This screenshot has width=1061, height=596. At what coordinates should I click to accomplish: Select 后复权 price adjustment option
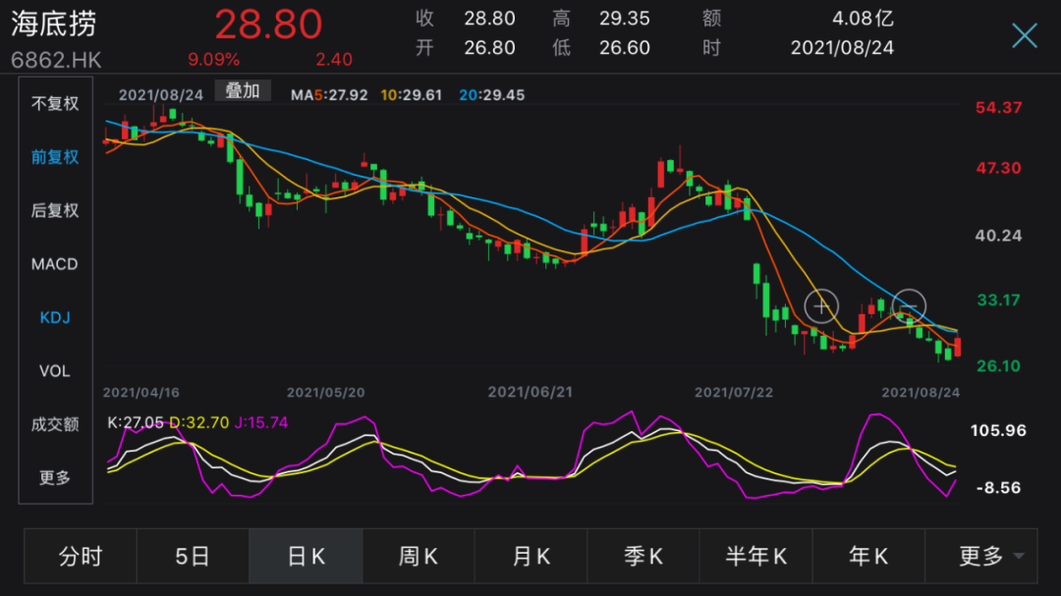tap(55, 210)
